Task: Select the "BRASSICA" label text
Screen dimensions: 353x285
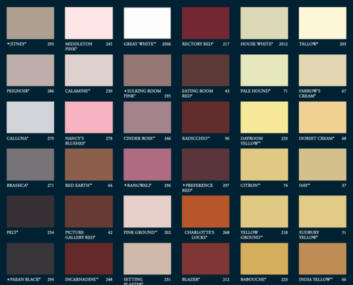Action: tap(17, 185)
